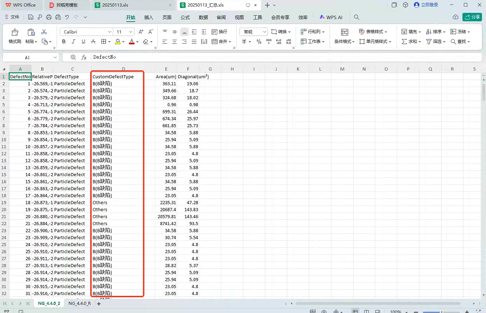Viewport: 486px width, 313px height.
Task: Open the 插入 (Insert) ribbon tab
Action: [149, 17]
